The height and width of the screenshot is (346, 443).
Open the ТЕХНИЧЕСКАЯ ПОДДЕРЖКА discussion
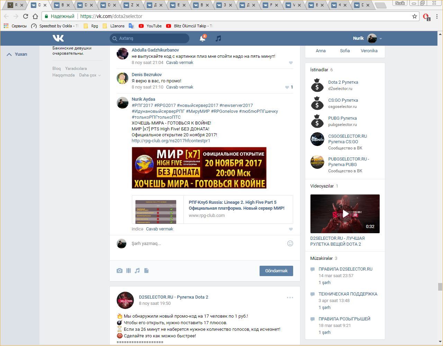click(x=348, y=294)
